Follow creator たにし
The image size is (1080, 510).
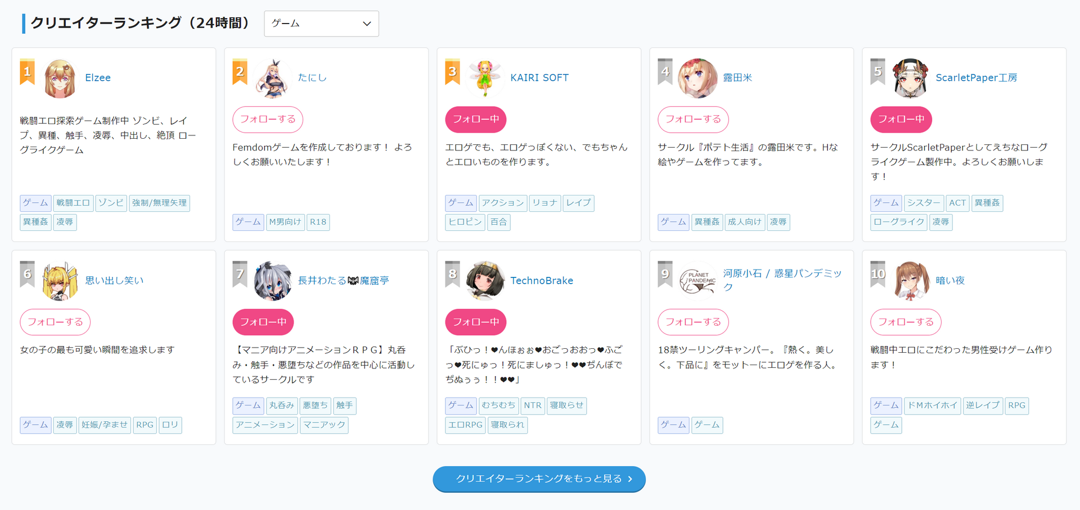coord(268,120)
